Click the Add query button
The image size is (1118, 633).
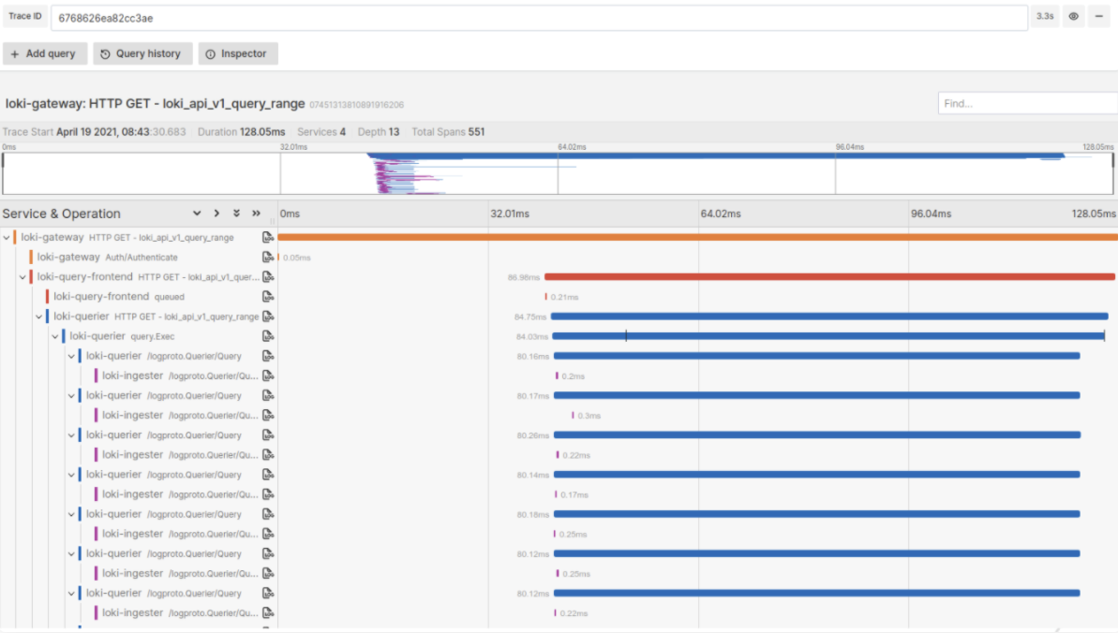pyautogui.click(x=44, y=53)
